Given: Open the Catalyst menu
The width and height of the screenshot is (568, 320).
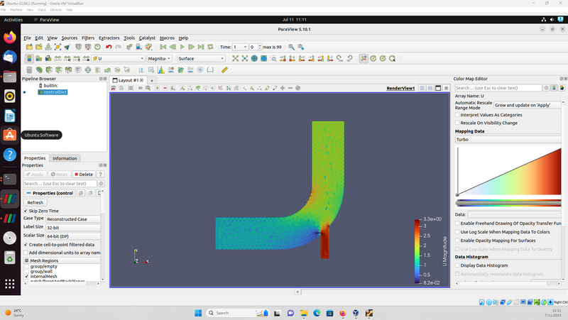Looking at the screenshot, I should point(147,38).
